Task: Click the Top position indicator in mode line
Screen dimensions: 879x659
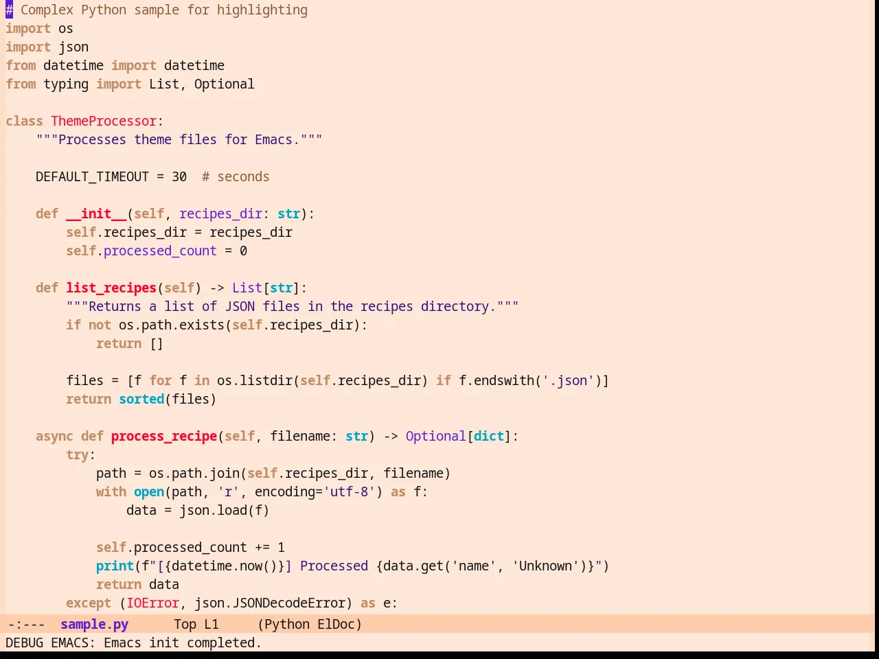Action: (185, 624)
